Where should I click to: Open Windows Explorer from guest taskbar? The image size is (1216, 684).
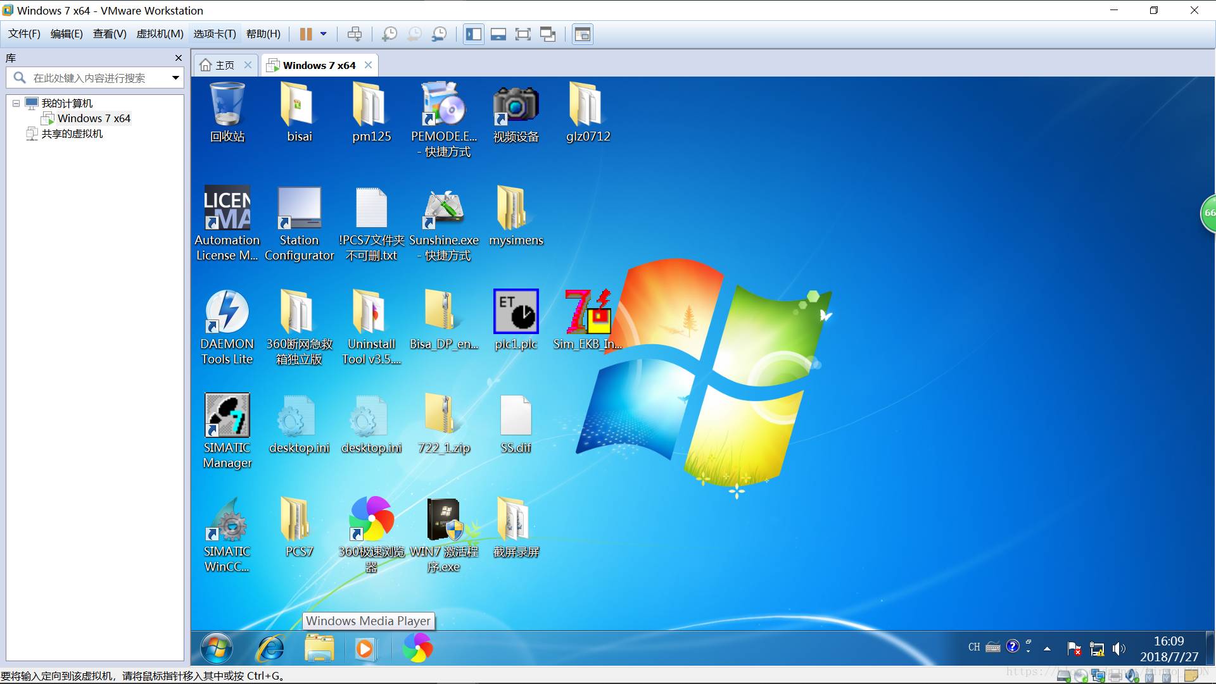319,649
